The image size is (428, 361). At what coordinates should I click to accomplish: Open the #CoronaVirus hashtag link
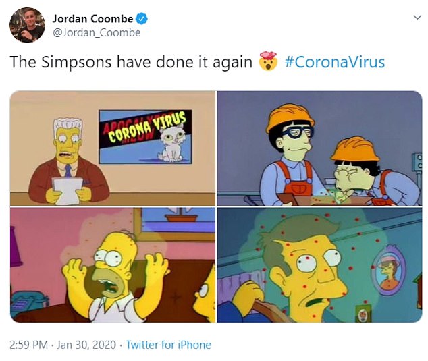tap(335, 62)
